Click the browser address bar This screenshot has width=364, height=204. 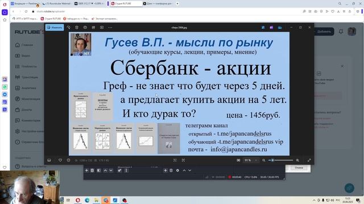click(163, 11)
